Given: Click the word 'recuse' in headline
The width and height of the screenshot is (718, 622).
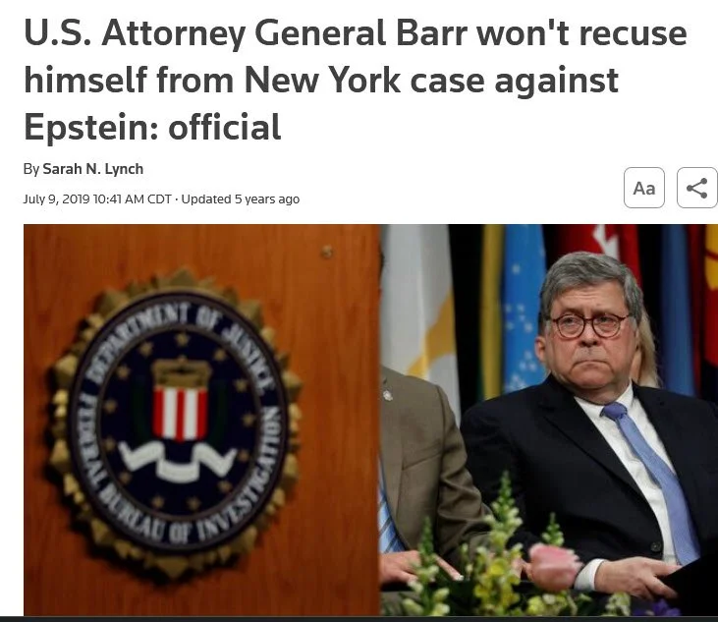Looking at the screenshot, I should tap(633, 33).
